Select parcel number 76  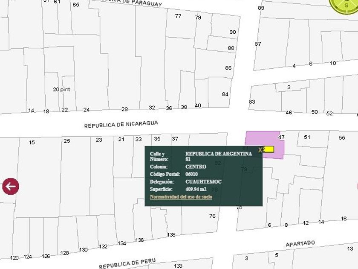click(x=212, y=216)
